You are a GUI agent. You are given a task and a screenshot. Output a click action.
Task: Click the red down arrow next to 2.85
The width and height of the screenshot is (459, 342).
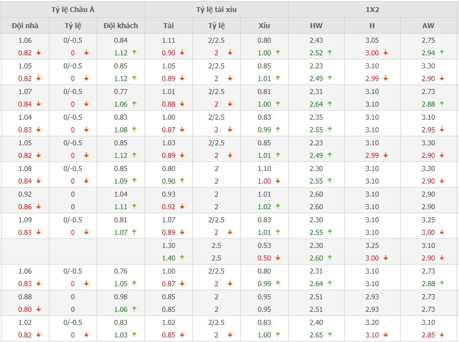(442, 335)
